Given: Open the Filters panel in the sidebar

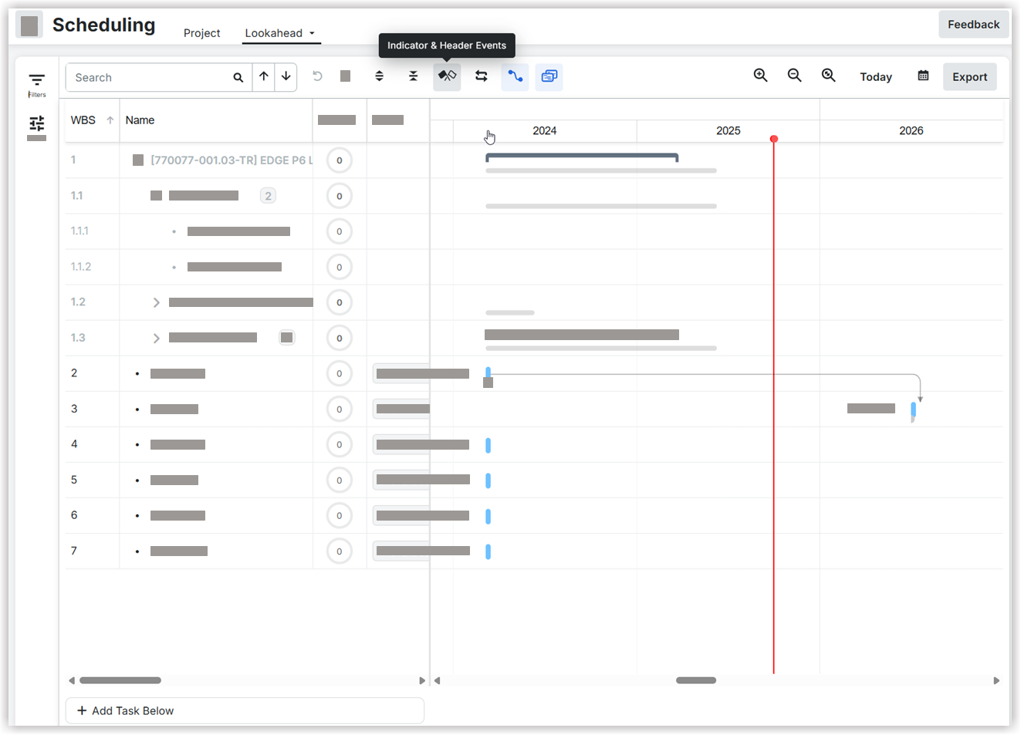Looking at the screenshot, I should click(36, 80).
